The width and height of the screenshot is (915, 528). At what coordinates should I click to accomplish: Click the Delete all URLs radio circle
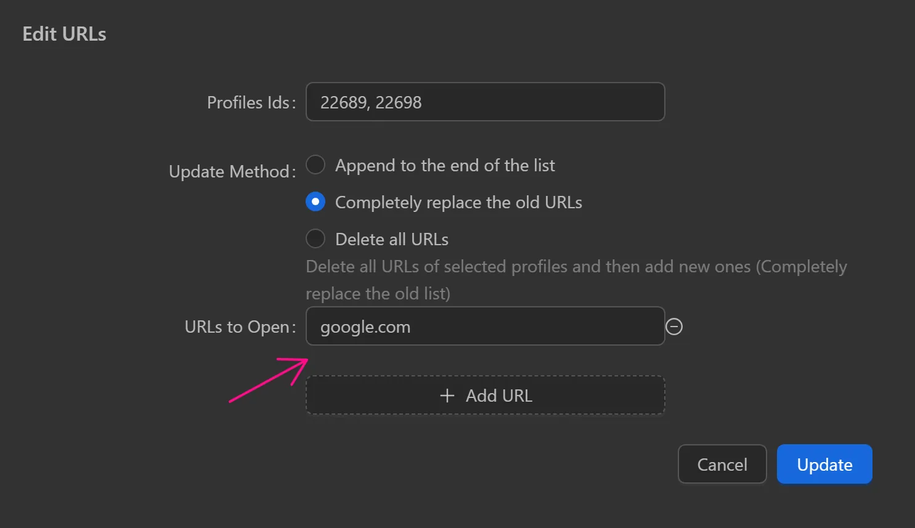(x=315, y=238)
